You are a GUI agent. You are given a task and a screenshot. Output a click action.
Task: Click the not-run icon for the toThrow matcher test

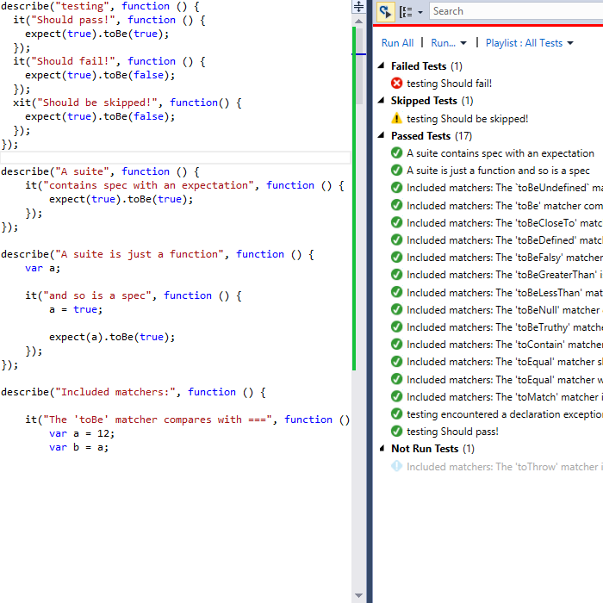[x=396, y=467]
